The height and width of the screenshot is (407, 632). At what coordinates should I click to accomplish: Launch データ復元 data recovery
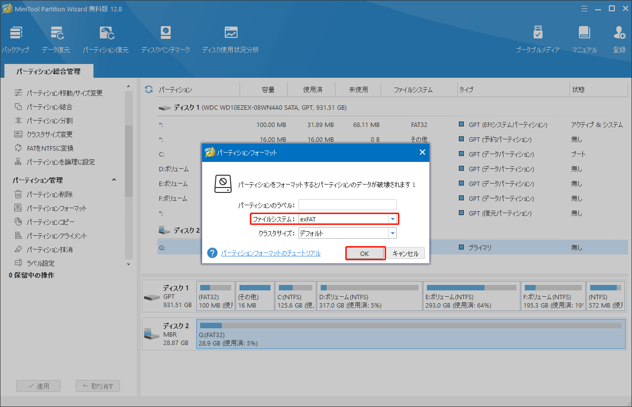56,39
